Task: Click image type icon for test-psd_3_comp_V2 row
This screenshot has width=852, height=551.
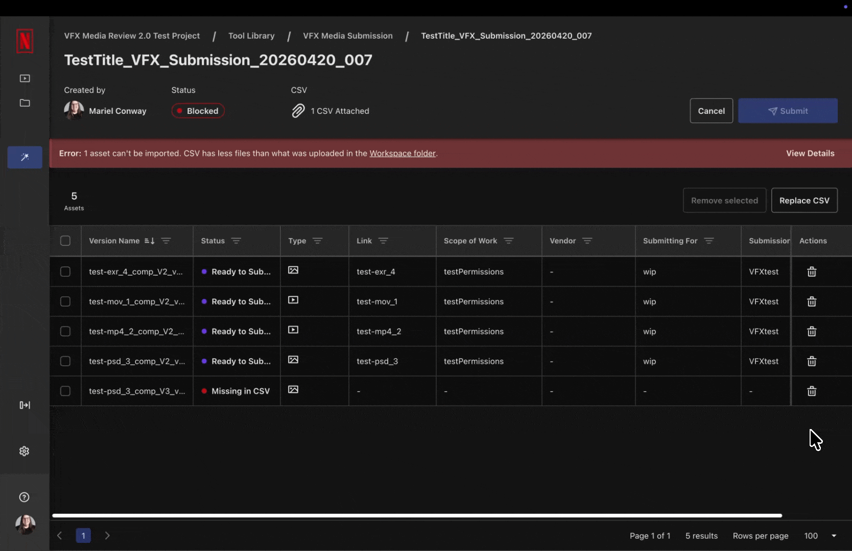Action: (x=293, y=360)
